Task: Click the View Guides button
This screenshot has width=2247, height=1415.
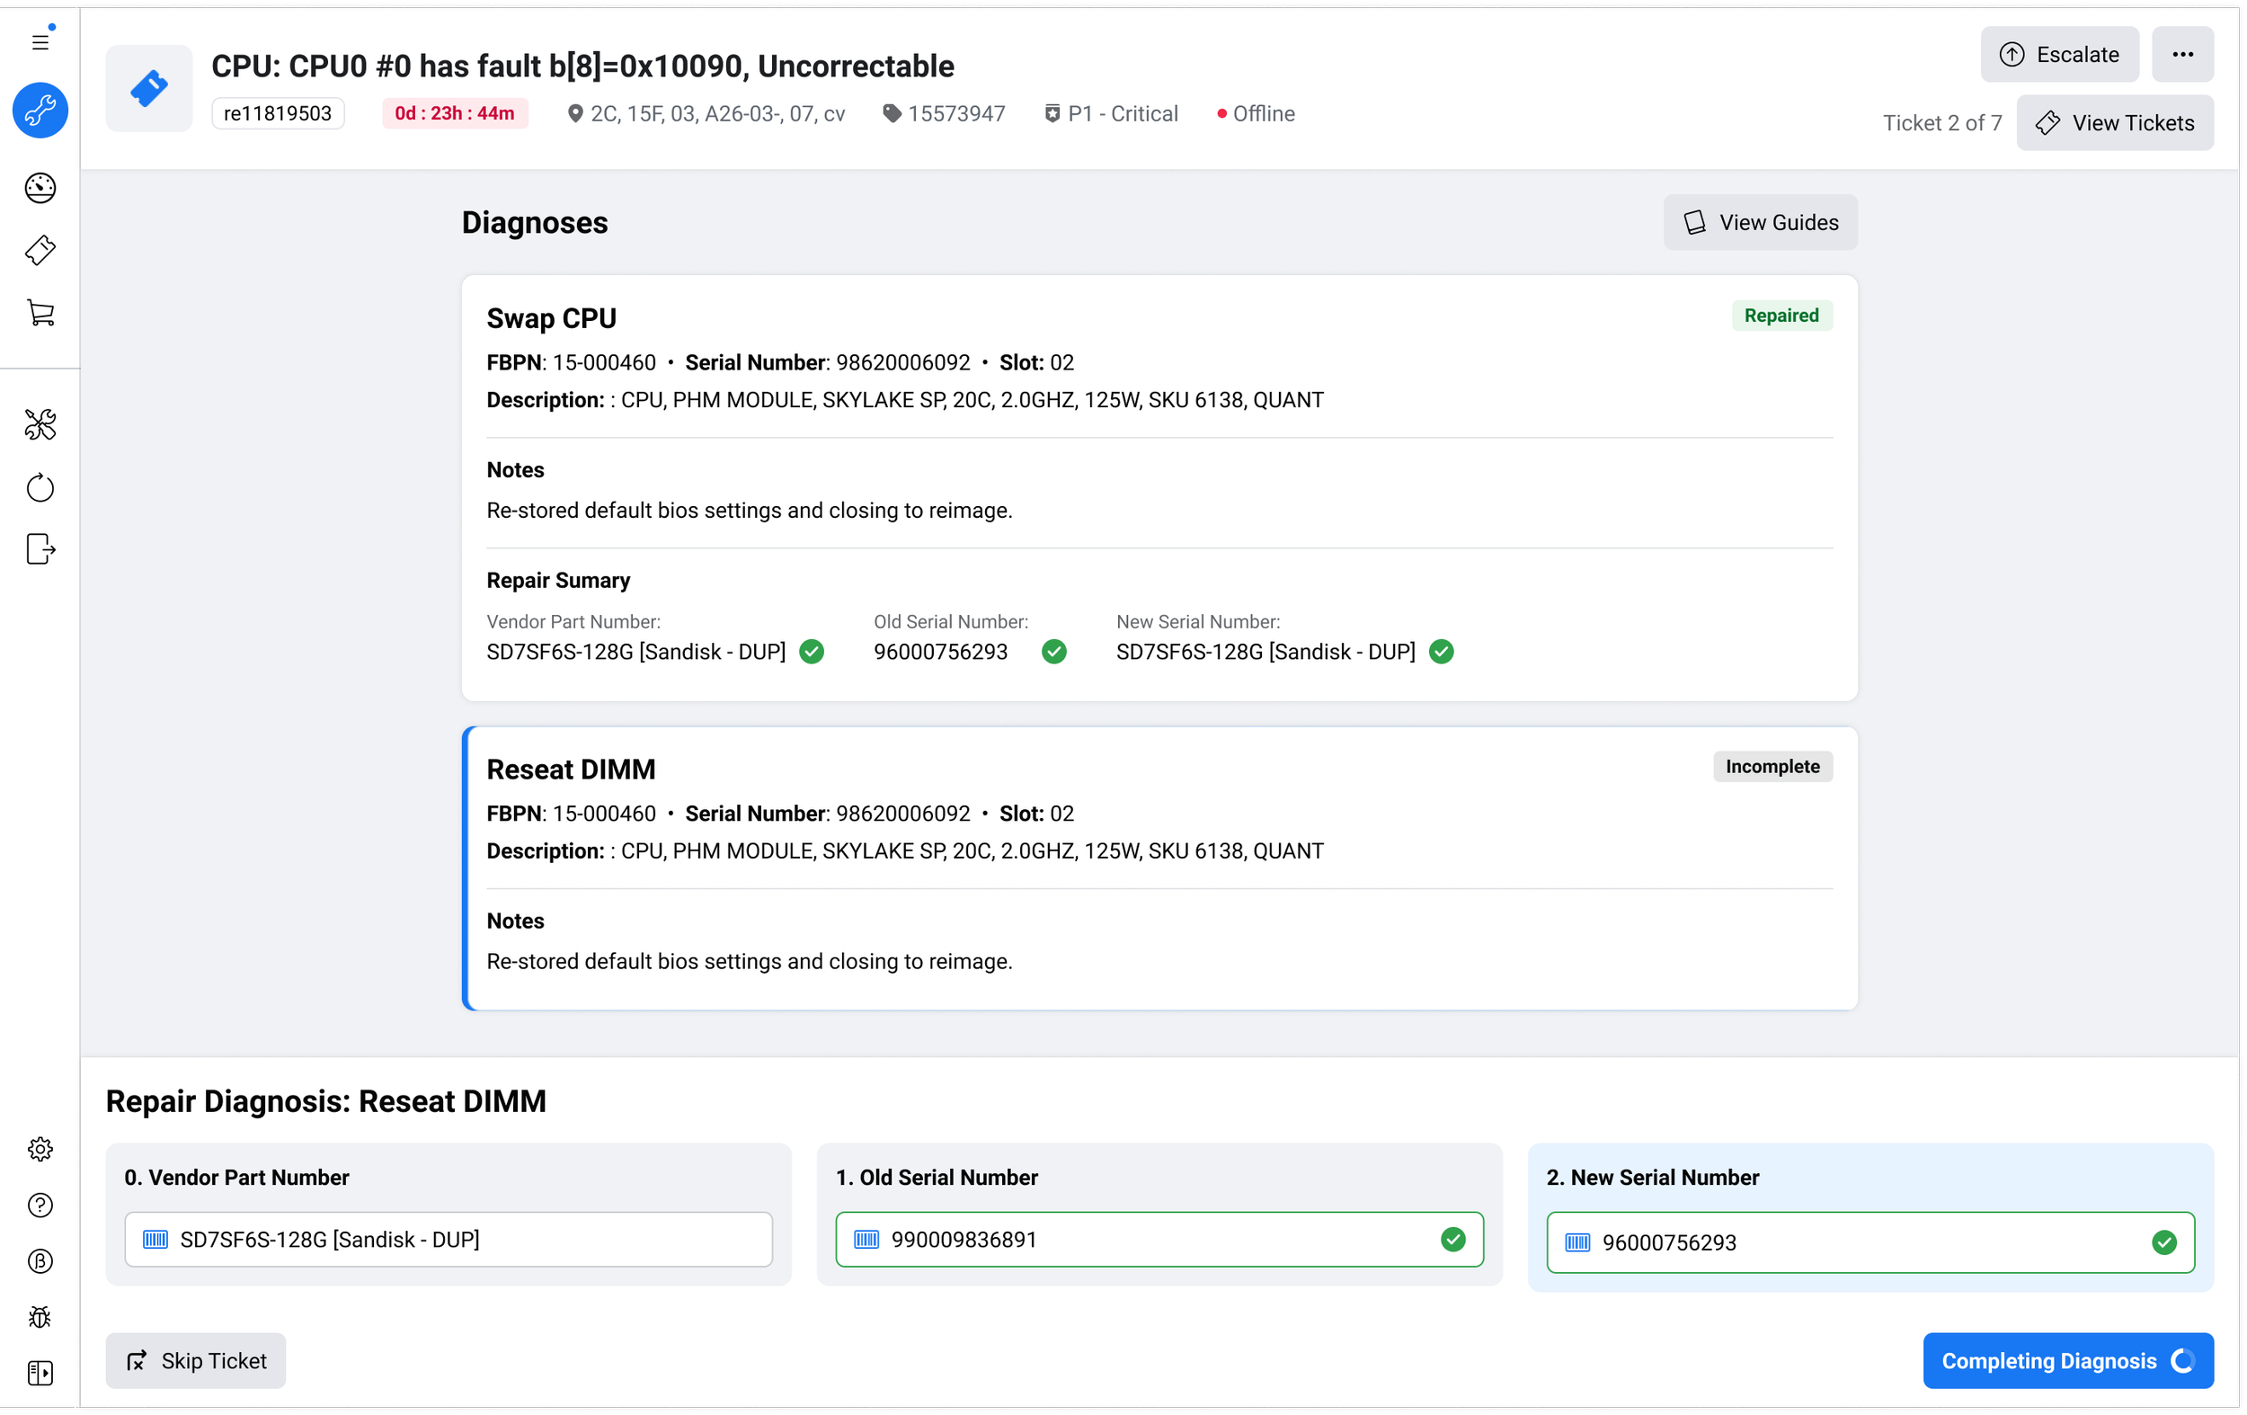Action: tap(1759, 223)
